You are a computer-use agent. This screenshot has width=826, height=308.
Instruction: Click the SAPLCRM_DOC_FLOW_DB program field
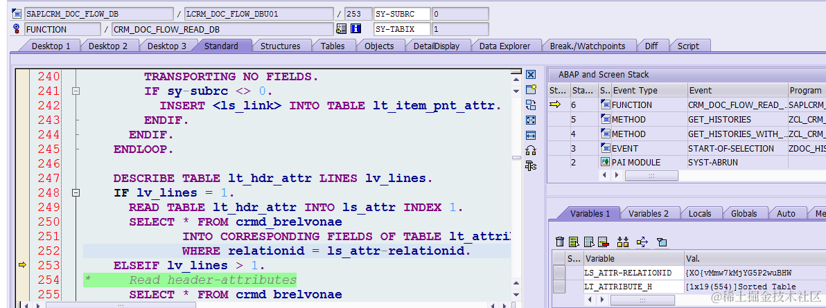[98, 13]
